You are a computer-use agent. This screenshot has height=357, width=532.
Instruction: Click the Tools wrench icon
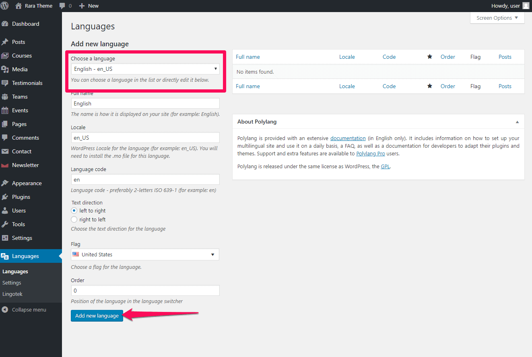point(5,224)
